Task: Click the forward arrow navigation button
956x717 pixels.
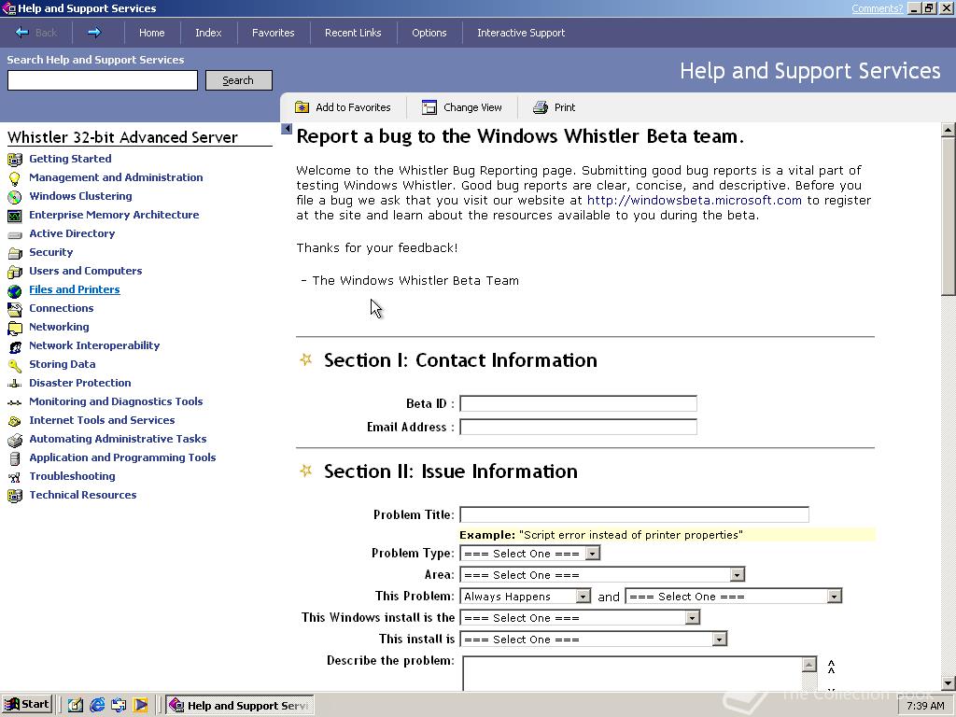Action: click(x=94, y=33)
